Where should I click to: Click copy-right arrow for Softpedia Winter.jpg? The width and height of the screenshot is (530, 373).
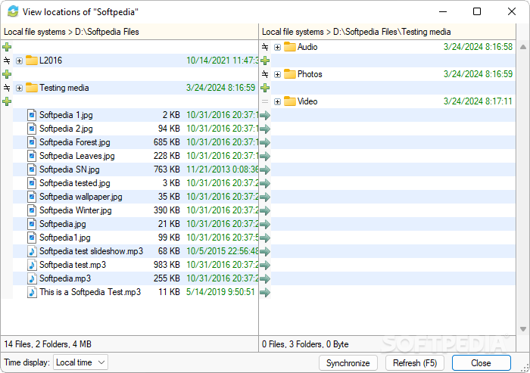click(x=265, y=210)
